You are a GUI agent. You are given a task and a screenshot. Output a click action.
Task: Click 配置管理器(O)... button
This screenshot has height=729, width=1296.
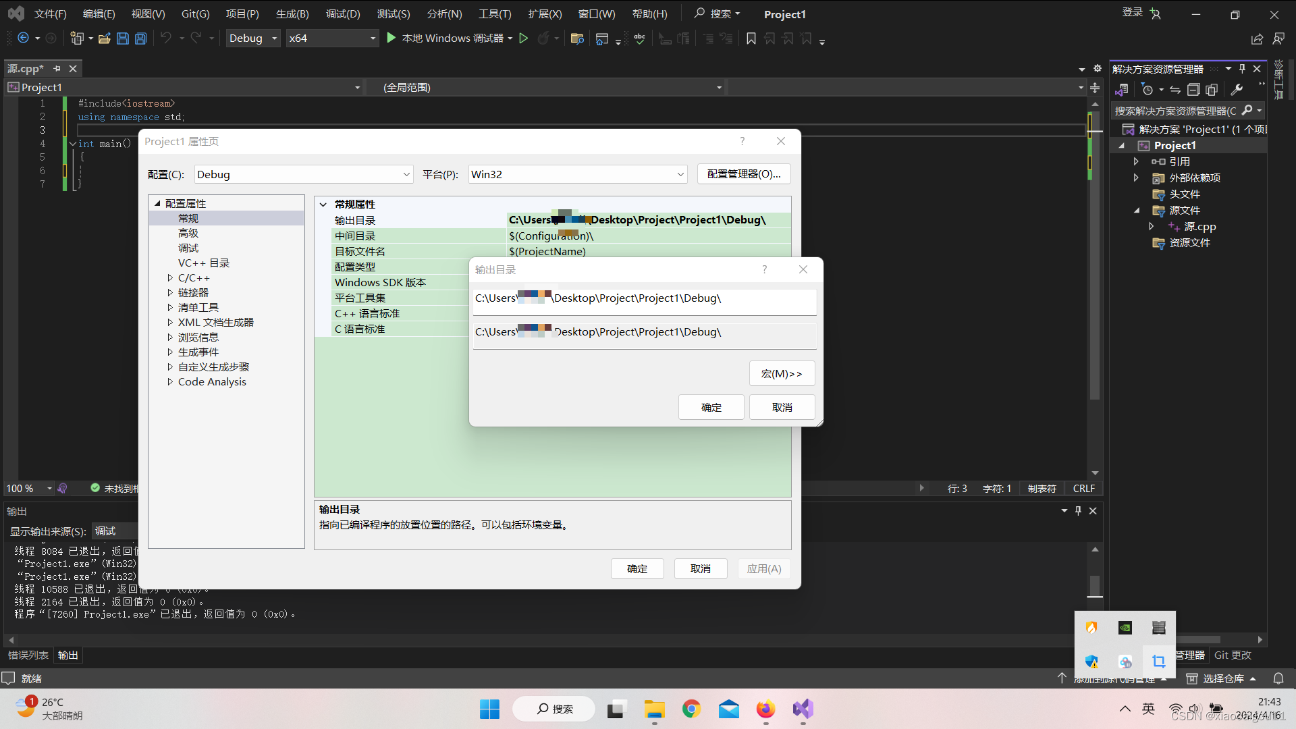pyautogui.click(x=743, y=174)
